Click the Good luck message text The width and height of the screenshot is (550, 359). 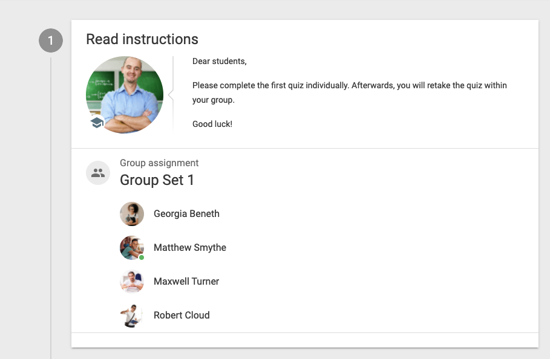(212, 124)
